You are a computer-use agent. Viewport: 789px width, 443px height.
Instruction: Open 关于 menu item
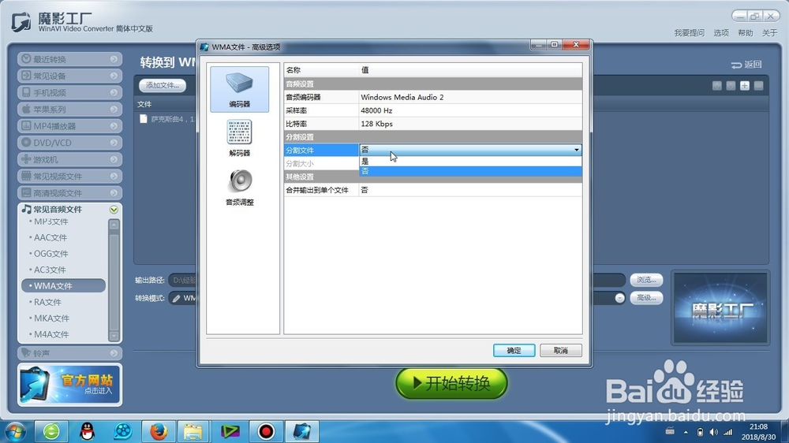tap(769, 32)
